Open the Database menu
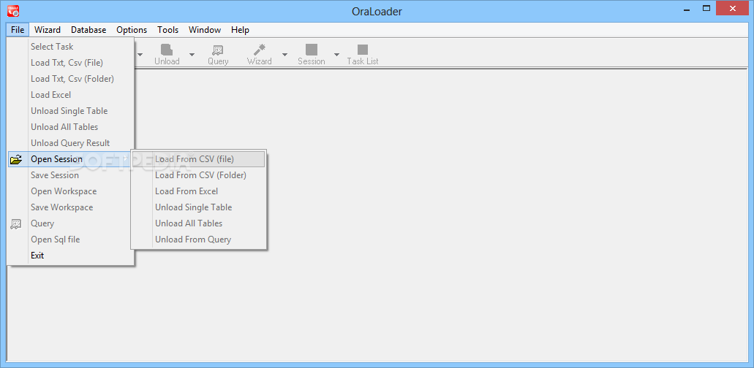Viewport: 754px width, 368px height. tap(88, 30)
